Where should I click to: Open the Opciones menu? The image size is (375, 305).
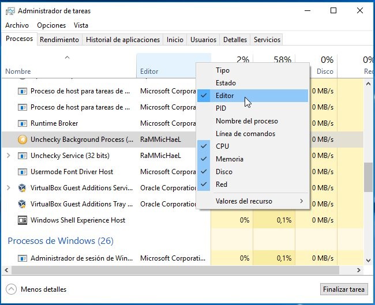coord(51,25)
